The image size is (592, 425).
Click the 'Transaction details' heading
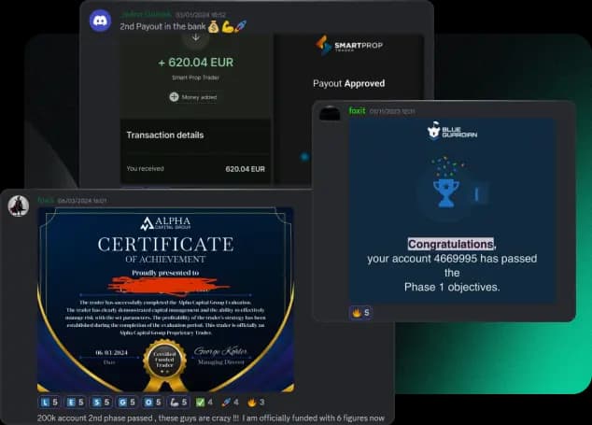pyautogui.click(x=165, y=135)
